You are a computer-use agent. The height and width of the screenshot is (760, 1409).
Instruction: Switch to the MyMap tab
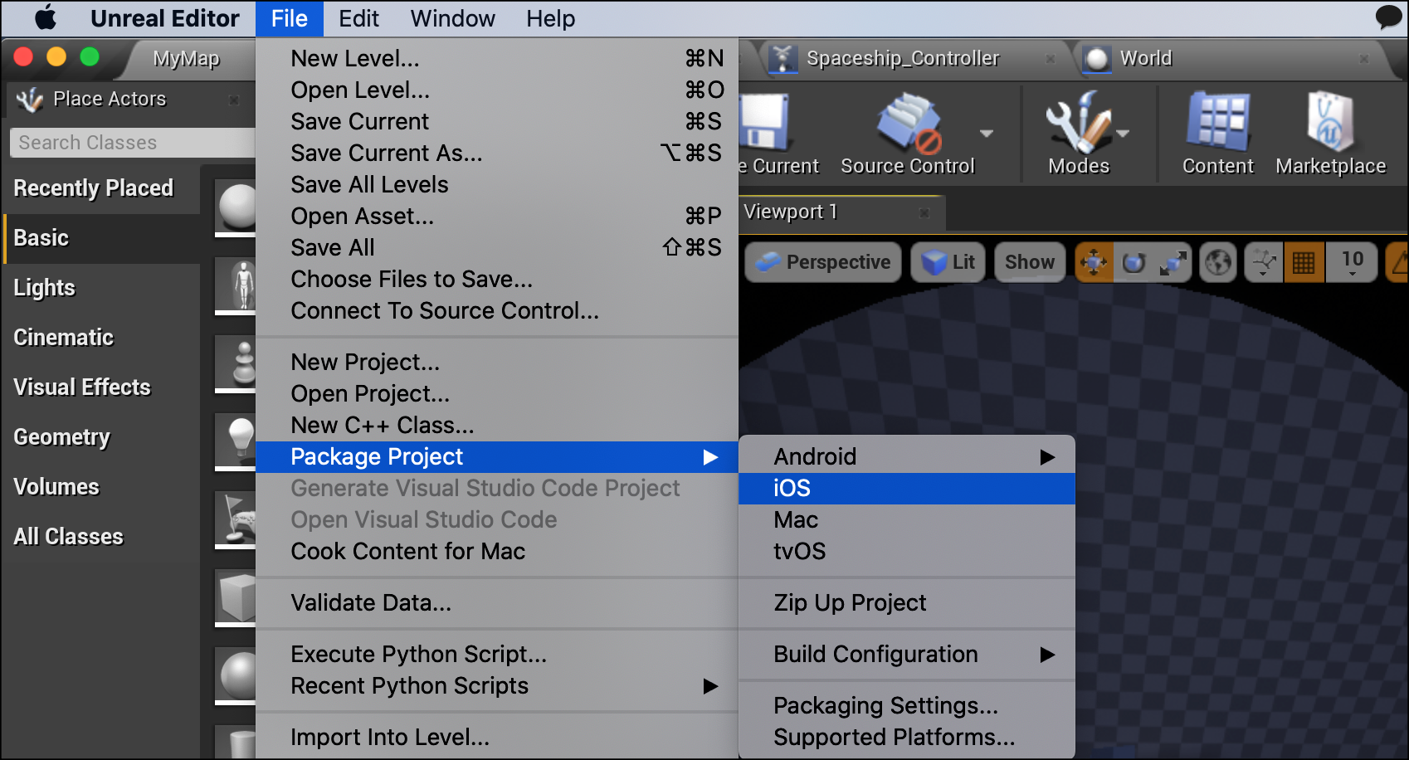coord(186,58)
